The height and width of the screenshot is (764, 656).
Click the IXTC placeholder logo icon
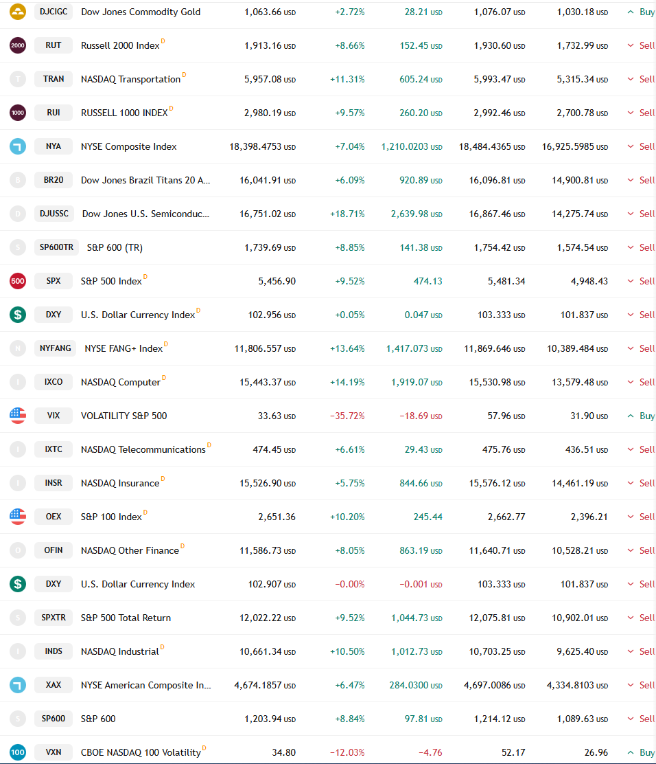click(18, 449)
